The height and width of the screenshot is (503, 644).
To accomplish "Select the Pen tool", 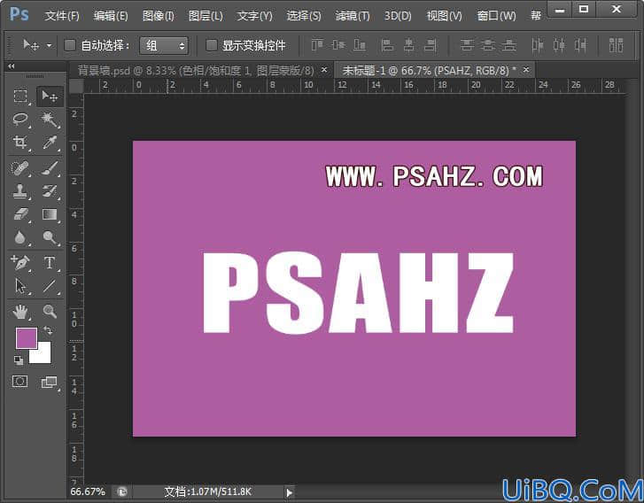I will pos(20,262).
